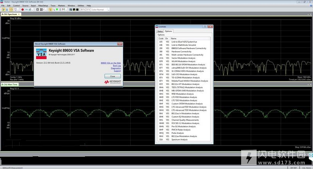The width and height of the screenshot is (313, 169).
Task: Click the Rng 30 dBm label
Action: [16, 18]
